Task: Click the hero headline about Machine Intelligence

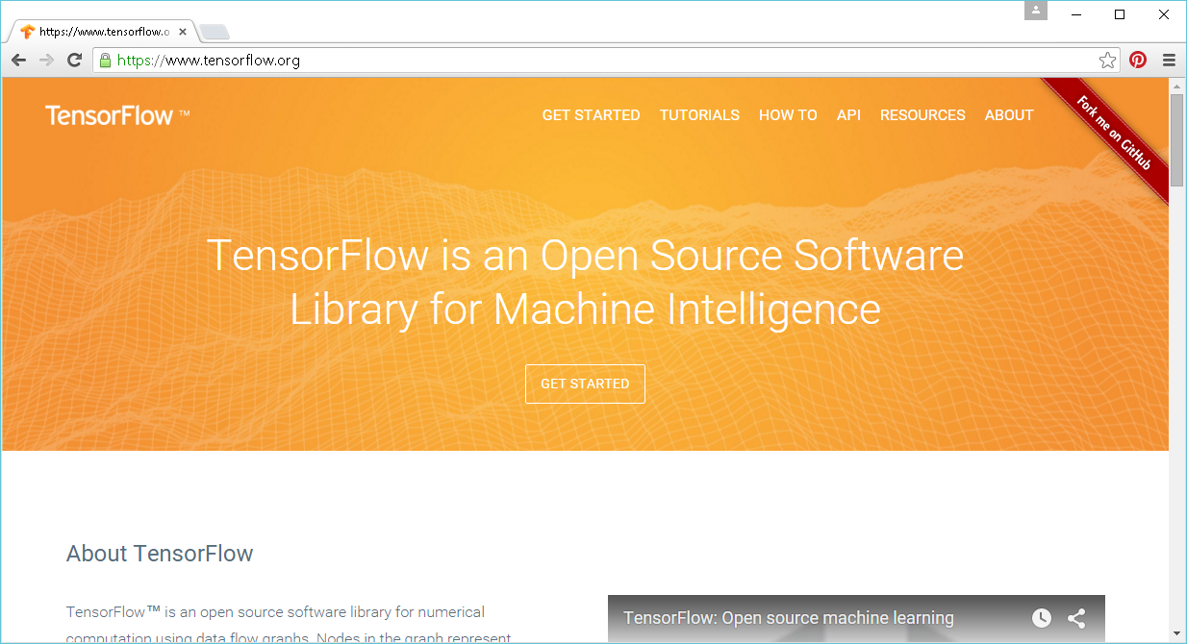Action: 585,283
